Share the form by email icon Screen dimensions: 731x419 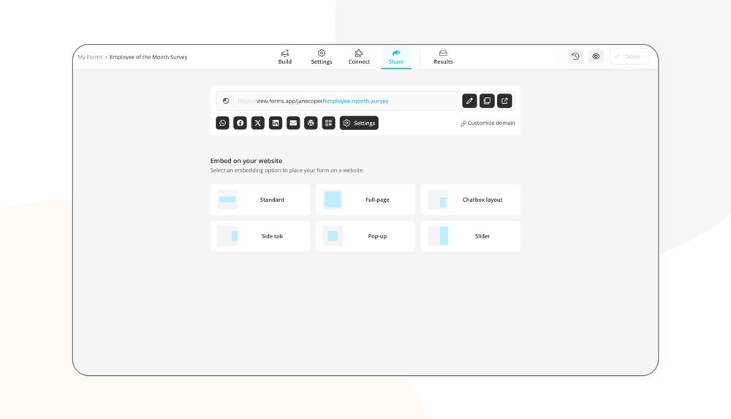[x=293, y=123]
